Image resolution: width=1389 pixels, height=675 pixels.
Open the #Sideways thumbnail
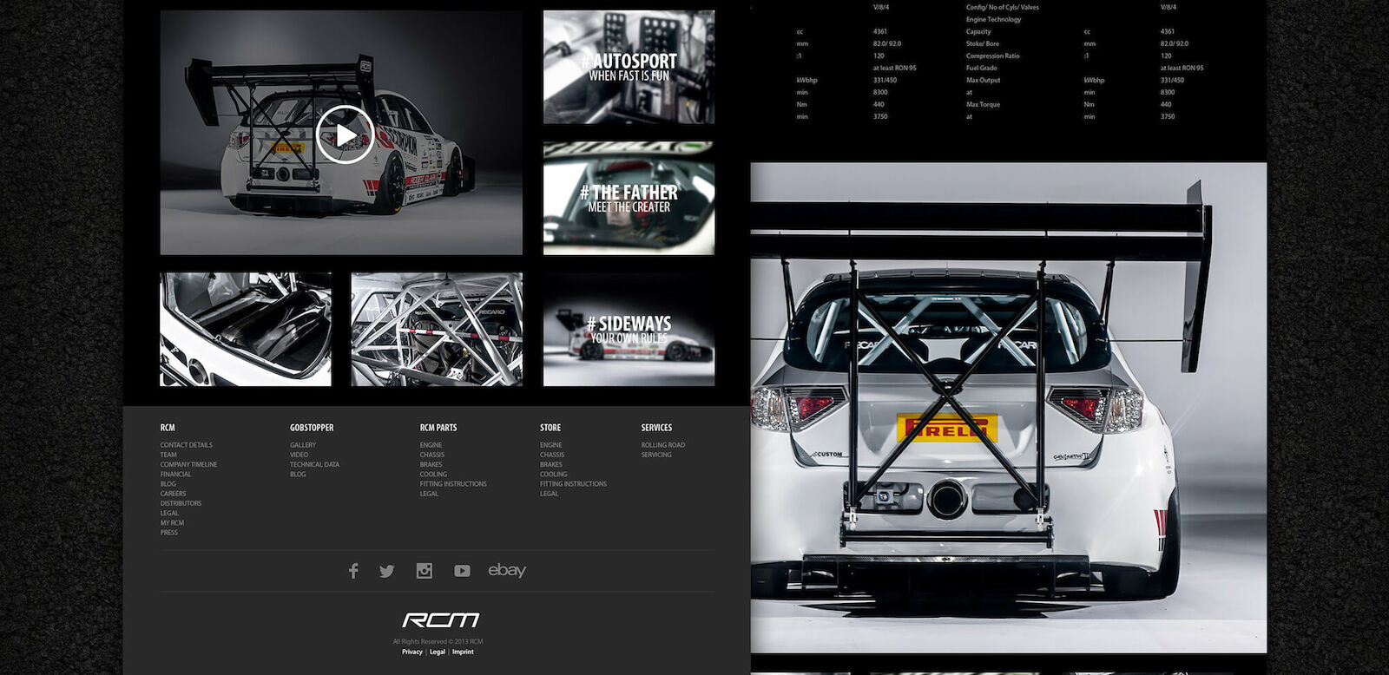tap(629, 330)
